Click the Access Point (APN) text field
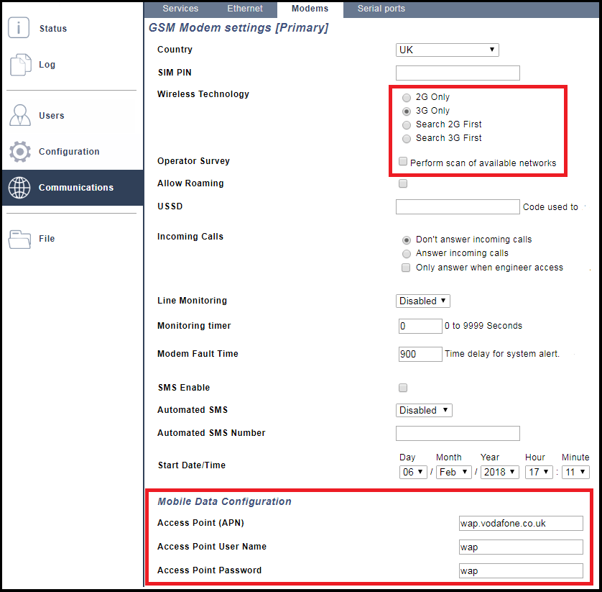Viewport: 602px width, 592px height. (x=521, y=523)
